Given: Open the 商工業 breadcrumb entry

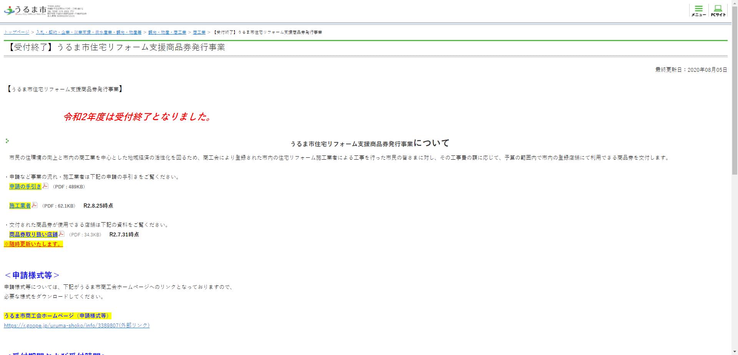Looking at the screenshot, I should tap(198, 32).
